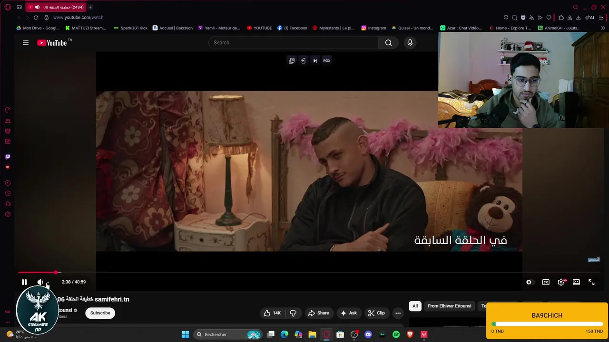Click the GX Corner gamepad icon
Screen dimensions: 609x342
19,7
